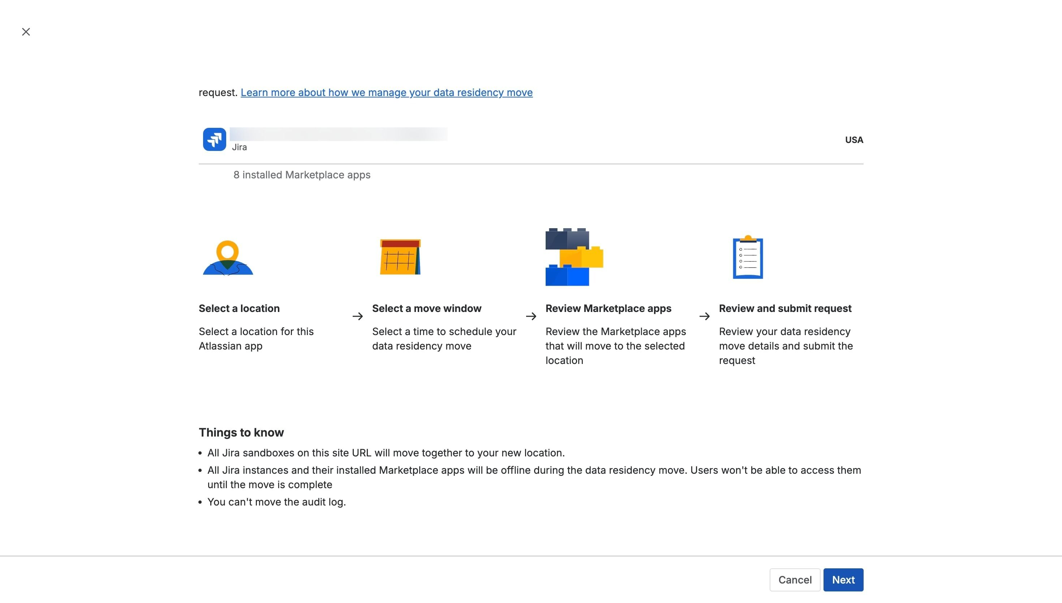Click the orange calendar illustration

point(400,257)
